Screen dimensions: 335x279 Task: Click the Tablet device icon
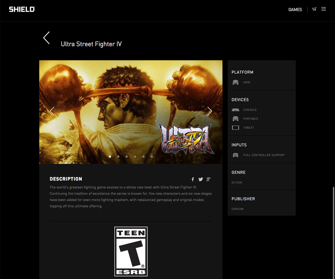point(236,128)
